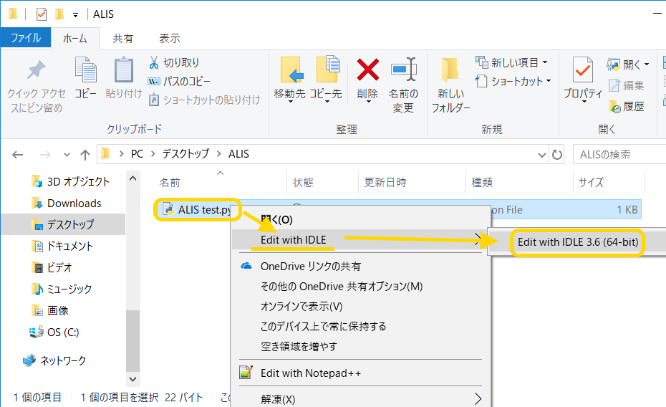Switch to the 共有 (Share) ribbon tab
666x407 pixels.
coord(123,39)
